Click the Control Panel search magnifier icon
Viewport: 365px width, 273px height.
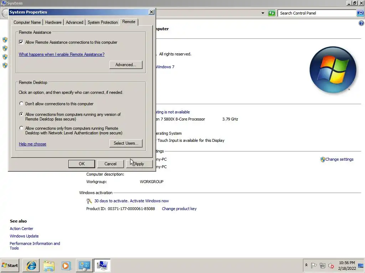[x=360, y=13]
